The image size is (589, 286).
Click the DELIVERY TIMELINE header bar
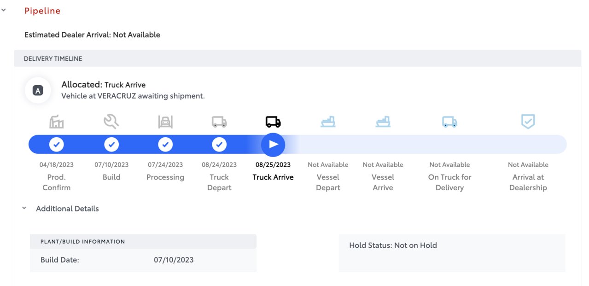297,58
